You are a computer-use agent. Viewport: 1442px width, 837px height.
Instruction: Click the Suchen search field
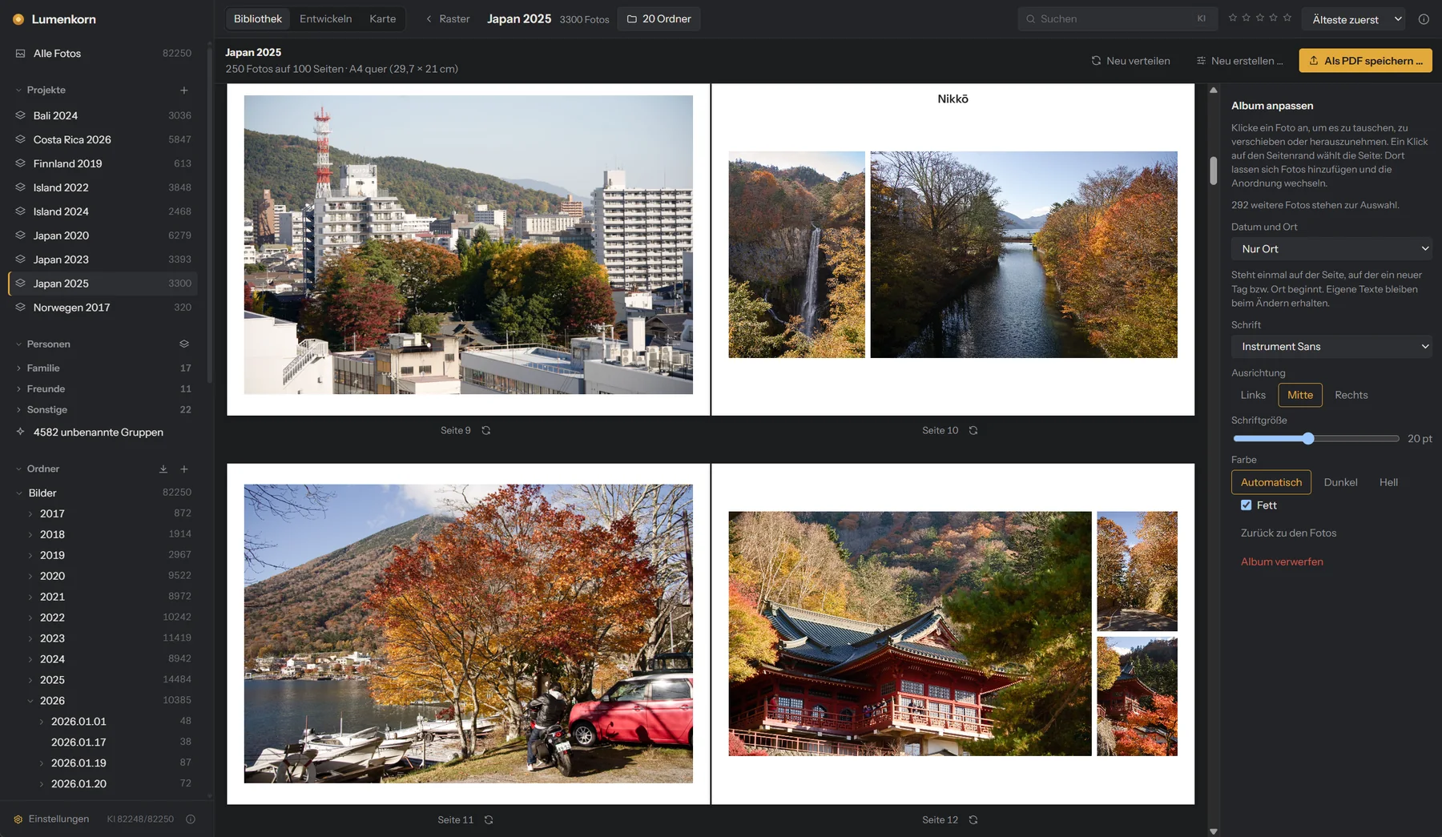point(1117,19)
